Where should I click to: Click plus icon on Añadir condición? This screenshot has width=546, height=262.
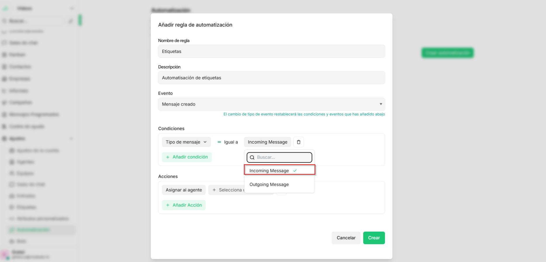pyautogui.click(x=168, y=157)
